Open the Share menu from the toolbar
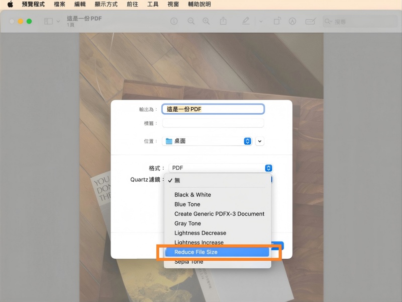Viewport: 402px width, 302px height. pos(223,21)
